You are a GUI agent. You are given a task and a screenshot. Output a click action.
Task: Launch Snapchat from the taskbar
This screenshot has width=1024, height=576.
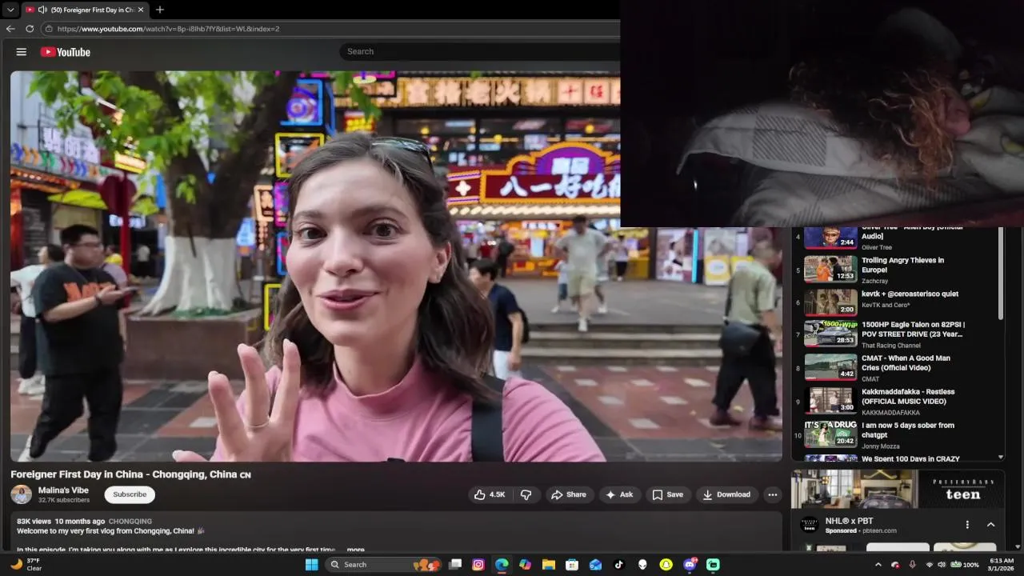[666, 564]
